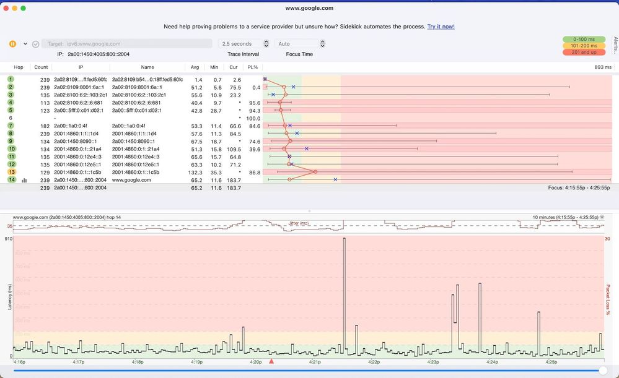The width and height of the screenshot is (619, 378).
Task: Click the www.google.com hop 14 graph title
Action: tap(67, 217)
